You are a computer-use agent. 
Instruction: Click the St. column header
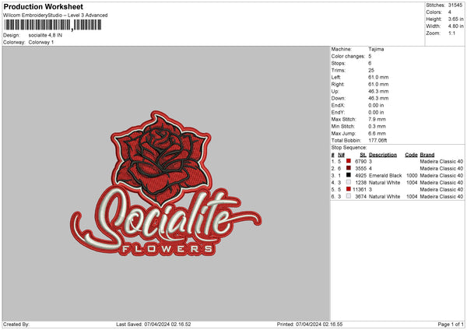(x=363, y=155)
